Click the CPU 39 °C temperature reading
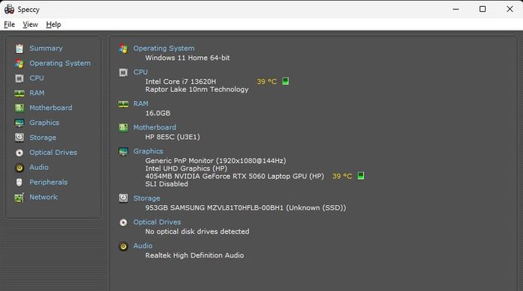The image size is (523, 291). pos(267,82)
